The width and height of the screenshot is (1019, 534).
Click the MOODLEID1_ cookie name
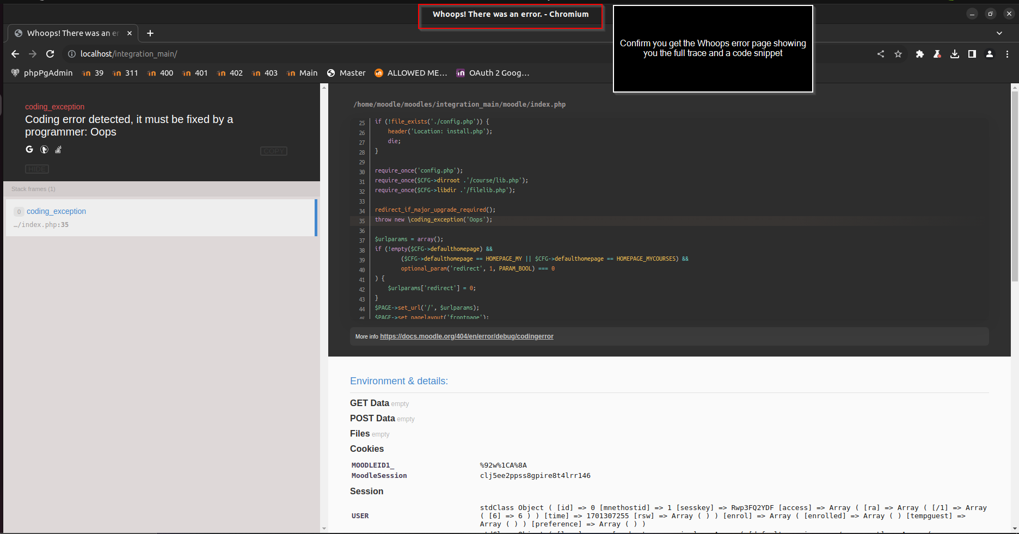coord(373,465)
